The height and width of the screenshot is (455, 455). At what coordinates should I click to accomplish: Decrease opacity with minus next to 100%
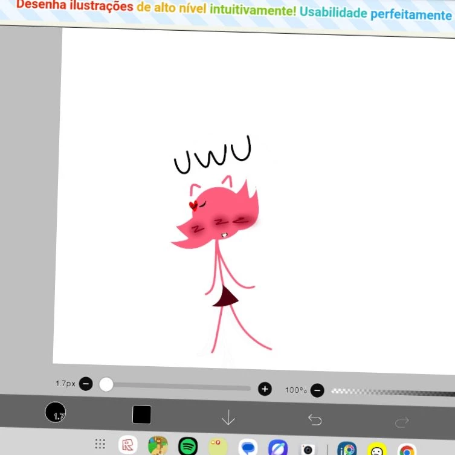(317, 390)
